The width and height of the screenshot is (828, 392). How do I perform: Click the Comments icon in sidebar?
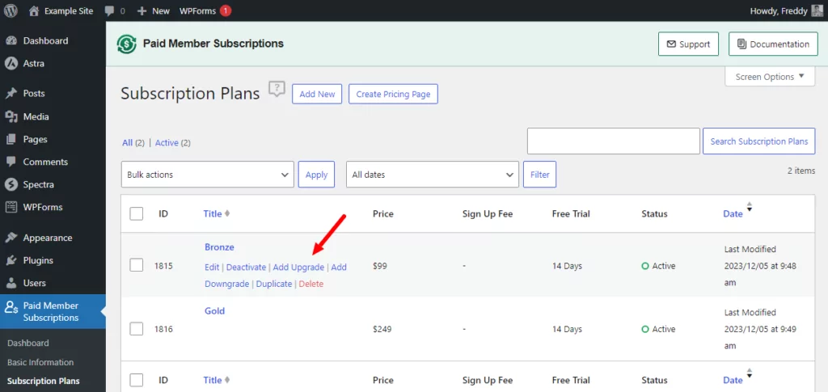pyautogui.click(x=11, y=162)
